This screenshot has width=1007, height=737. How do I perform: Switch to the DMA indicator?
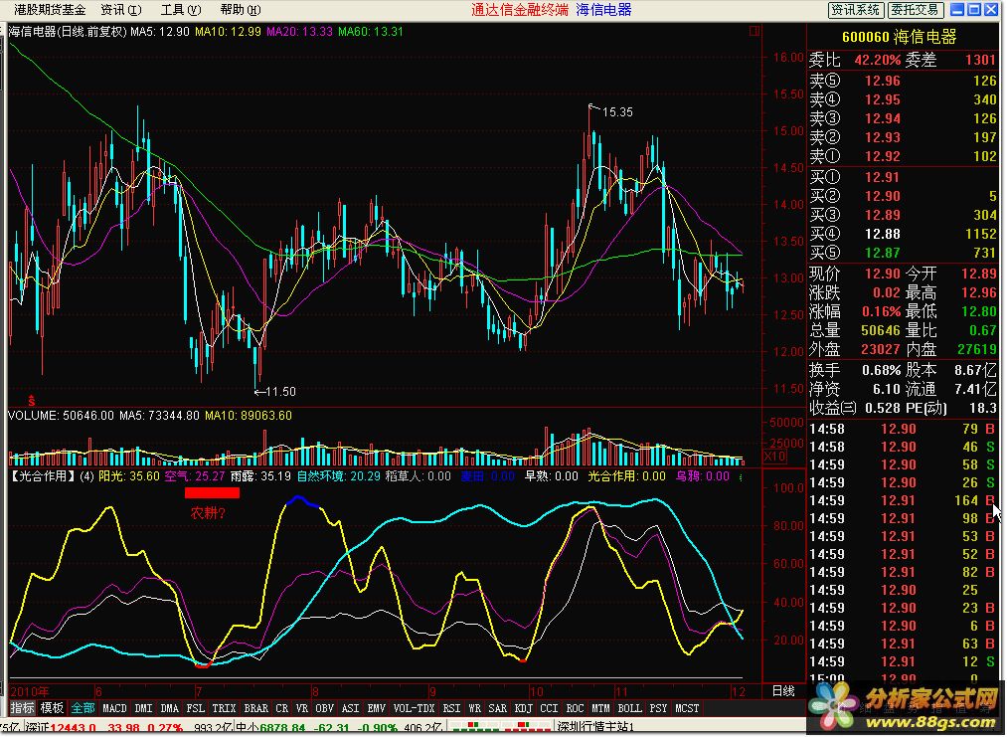click(170, 708)
